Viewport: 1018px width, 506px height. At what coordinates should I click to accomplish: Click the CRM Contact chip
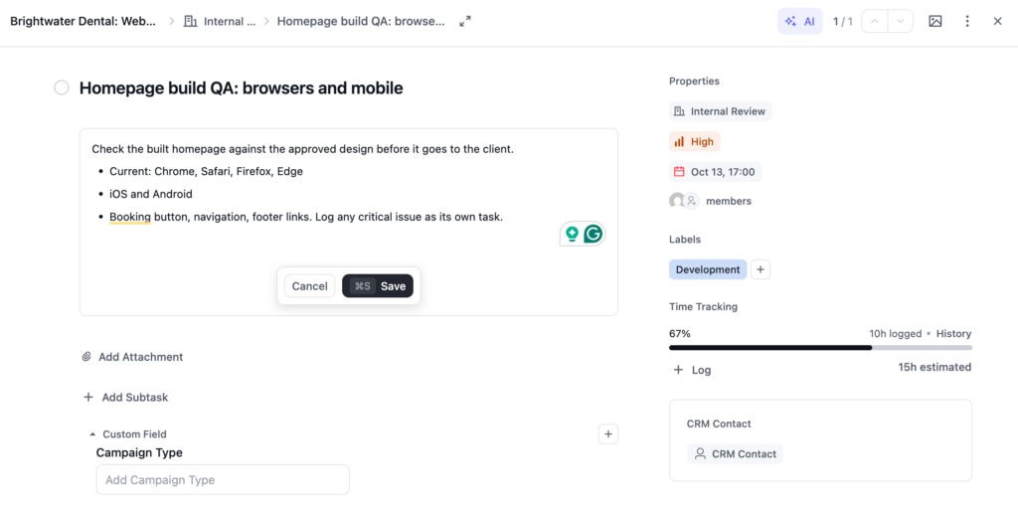tap(735, 454)
